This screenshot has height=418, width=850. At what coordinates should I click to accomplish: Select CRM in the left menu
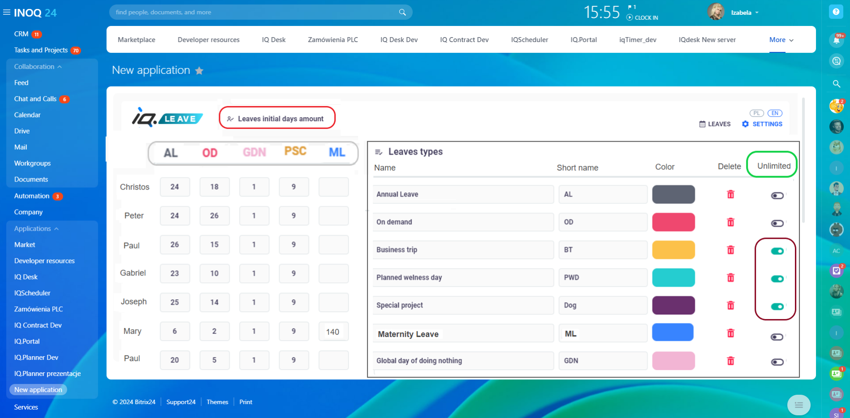(x=21, y=34)
